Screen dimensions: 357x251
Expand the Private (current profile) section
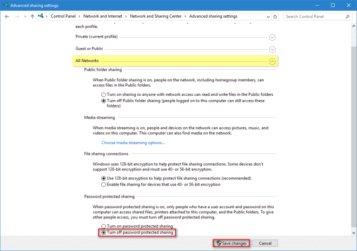272,37
